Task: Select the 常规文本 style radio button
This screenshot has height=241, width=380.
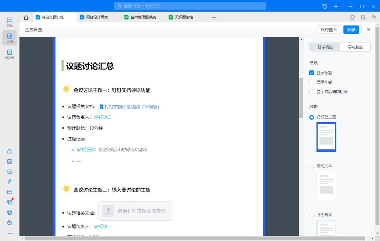Action: [x=311, y=166]
